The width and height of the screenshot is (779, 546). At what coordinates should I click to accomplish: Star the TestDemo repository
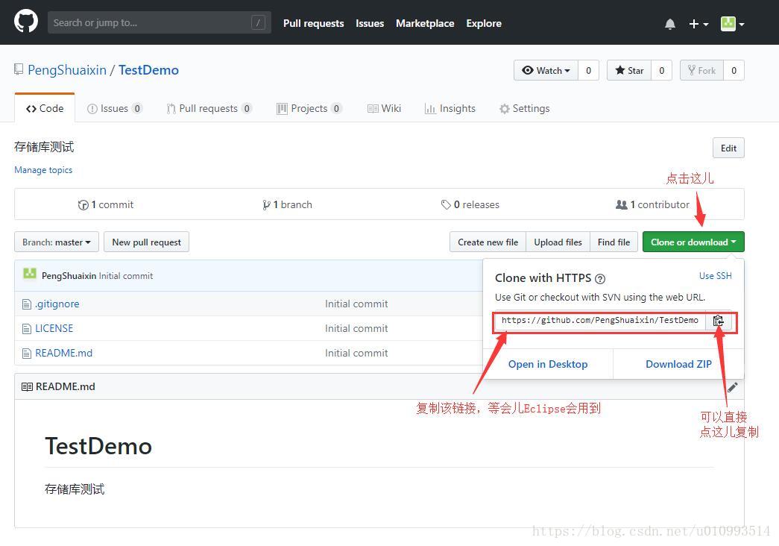pos(629,71)
